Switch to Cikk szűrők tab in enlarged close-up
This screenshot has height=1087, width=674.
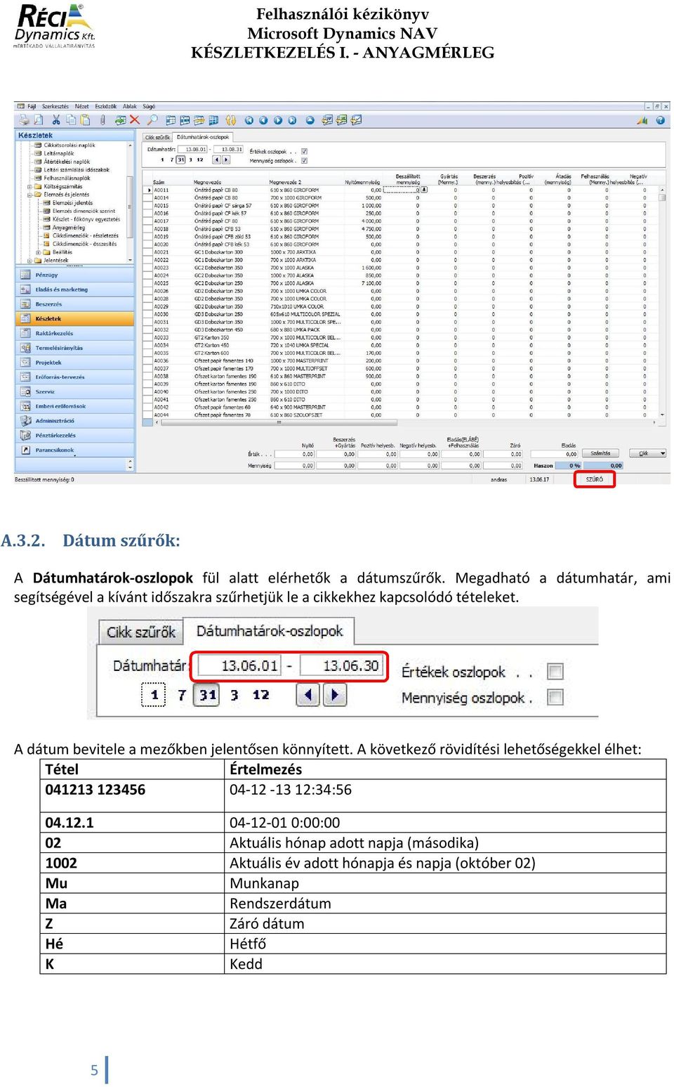pyautogui.click(x=141, y=632)
